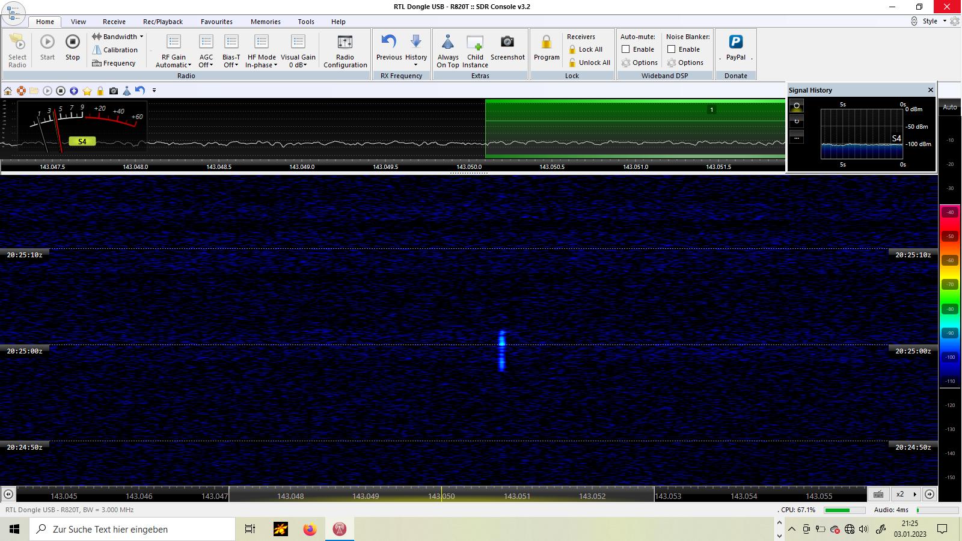Open the Frequency setting in the Radio group

[x=114, y=63]
